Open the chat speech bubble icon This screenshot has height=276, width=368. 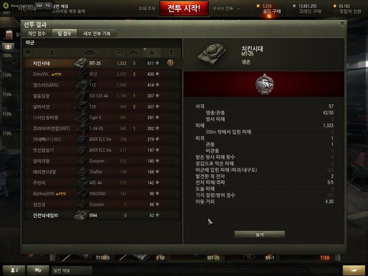[x=38, y=270]
